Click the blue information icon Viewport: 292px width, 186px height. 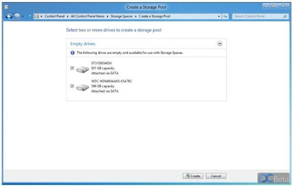tap(73, 53)
